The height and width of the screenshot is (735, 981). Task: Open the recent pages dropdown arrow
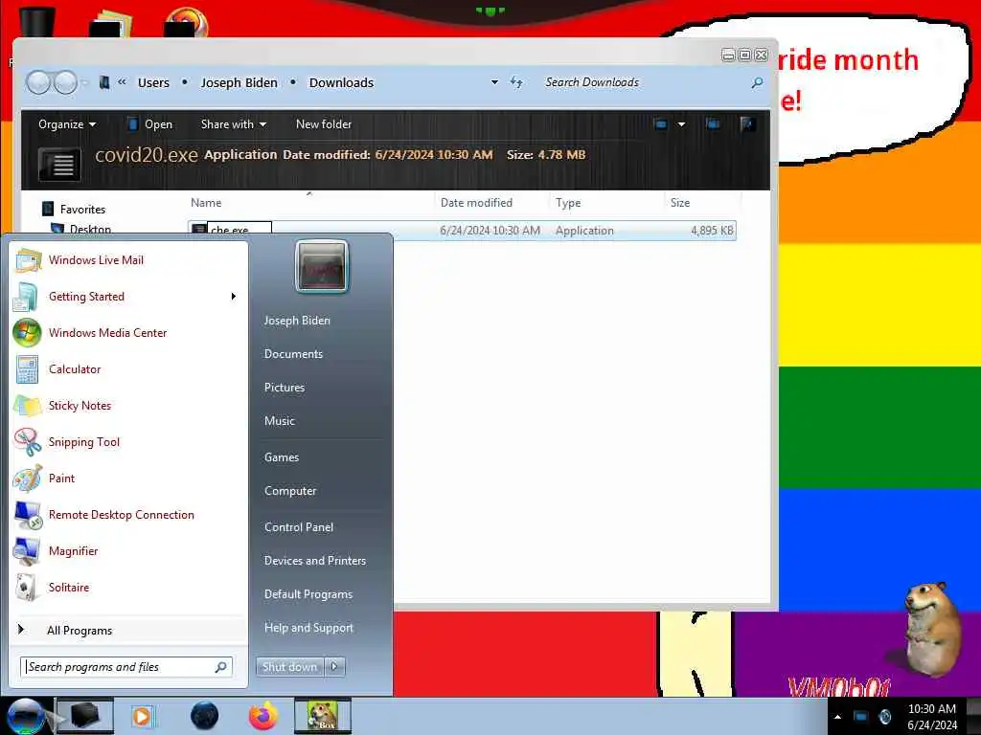tap(84, 82)
